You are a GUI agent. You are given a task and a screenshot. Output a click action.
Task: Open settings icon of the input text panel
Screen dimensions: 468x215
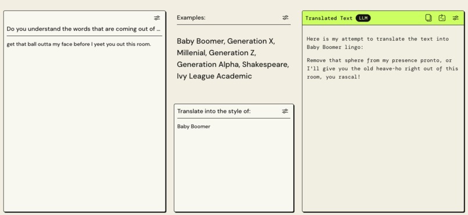coord(157,18)
